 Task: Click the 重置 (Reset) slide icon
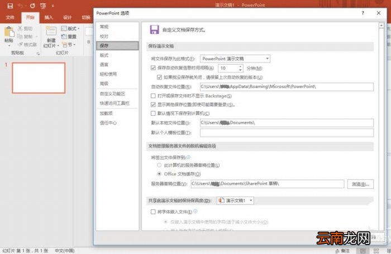click(64, 37)
